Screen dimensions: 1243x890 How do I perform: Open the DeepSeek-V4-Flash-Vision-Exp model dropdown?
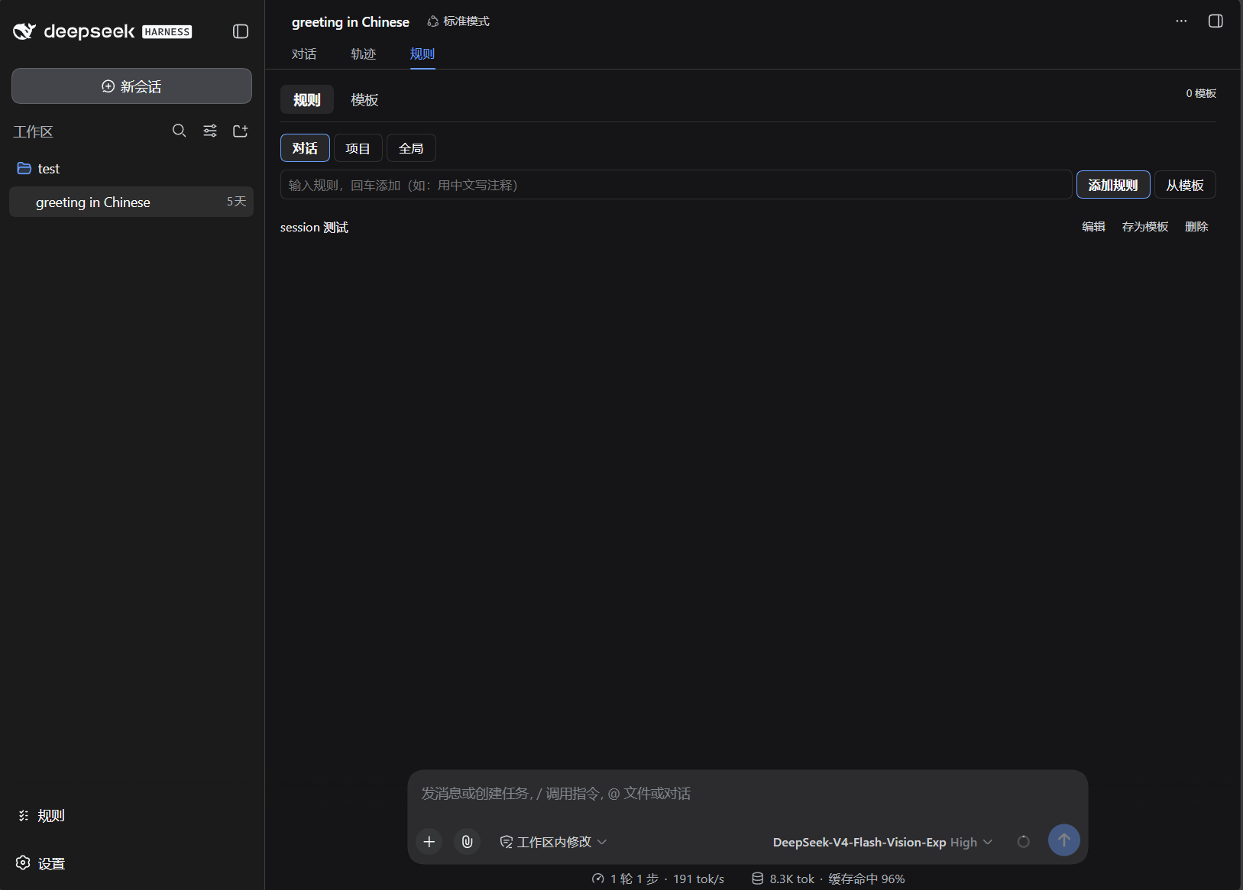coord(882,842)
